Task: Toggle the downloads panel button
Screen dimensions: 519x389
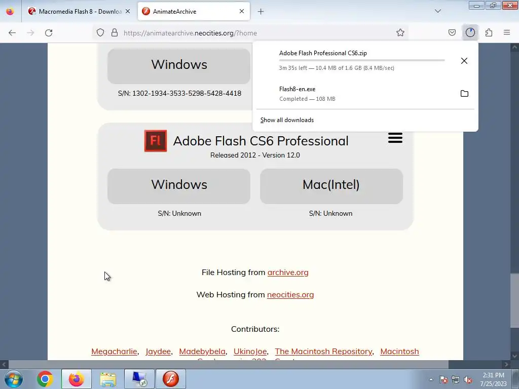Action: point(470,32)
